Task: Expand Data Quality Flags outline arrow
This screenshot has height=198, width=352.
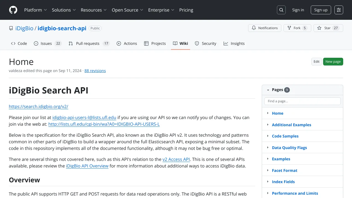Action: pyautogui.click(x=268, y=147)
